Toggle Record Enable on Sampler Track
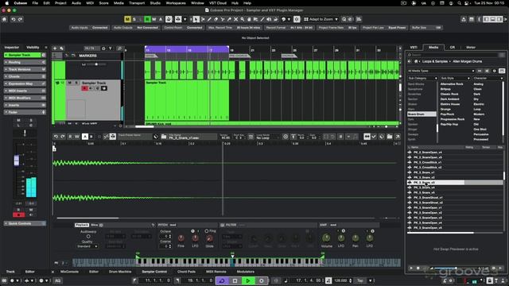Screen dimensions: 509x286 tap(84, 88)
